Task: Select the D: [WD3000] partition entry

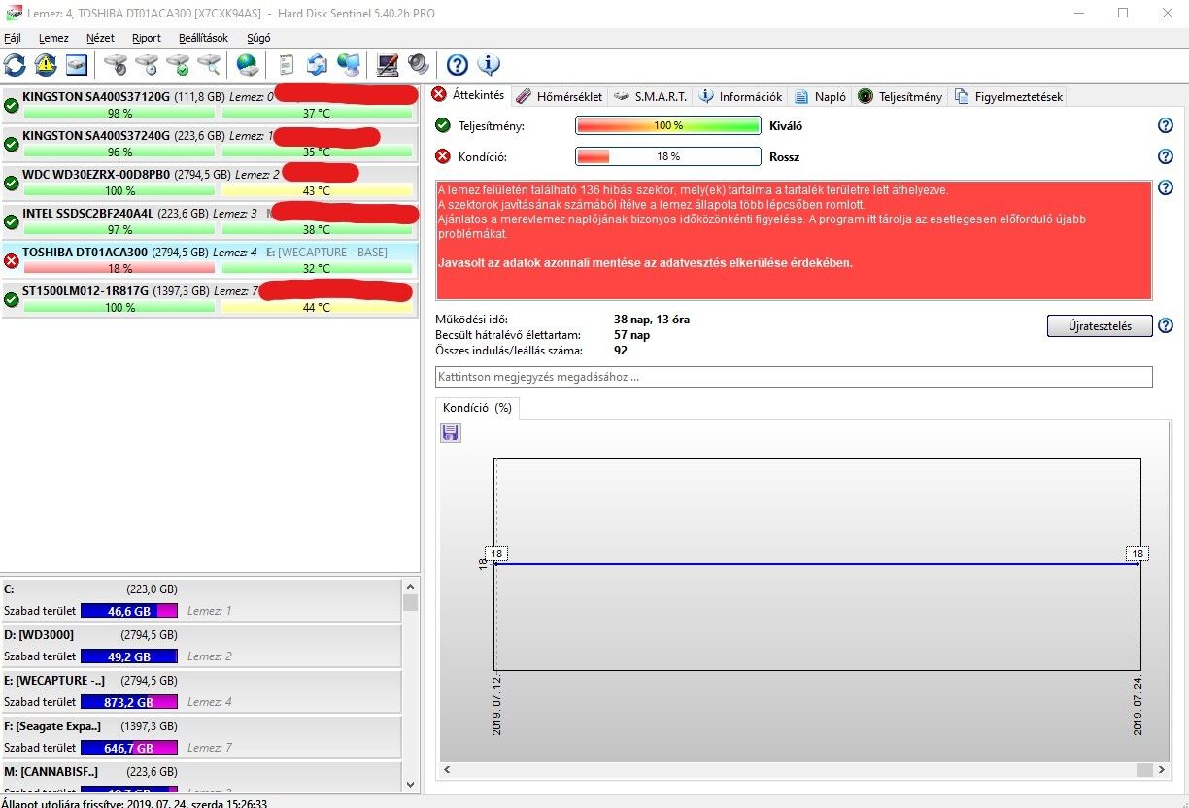Action: (x=200, y=646)
